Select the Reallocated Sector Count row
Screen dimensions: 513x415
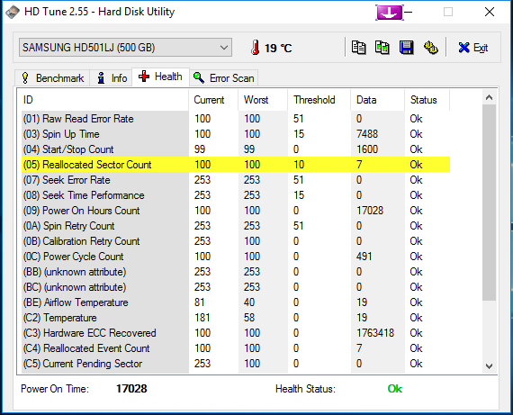pyautogui.click(x=236, y=165)
